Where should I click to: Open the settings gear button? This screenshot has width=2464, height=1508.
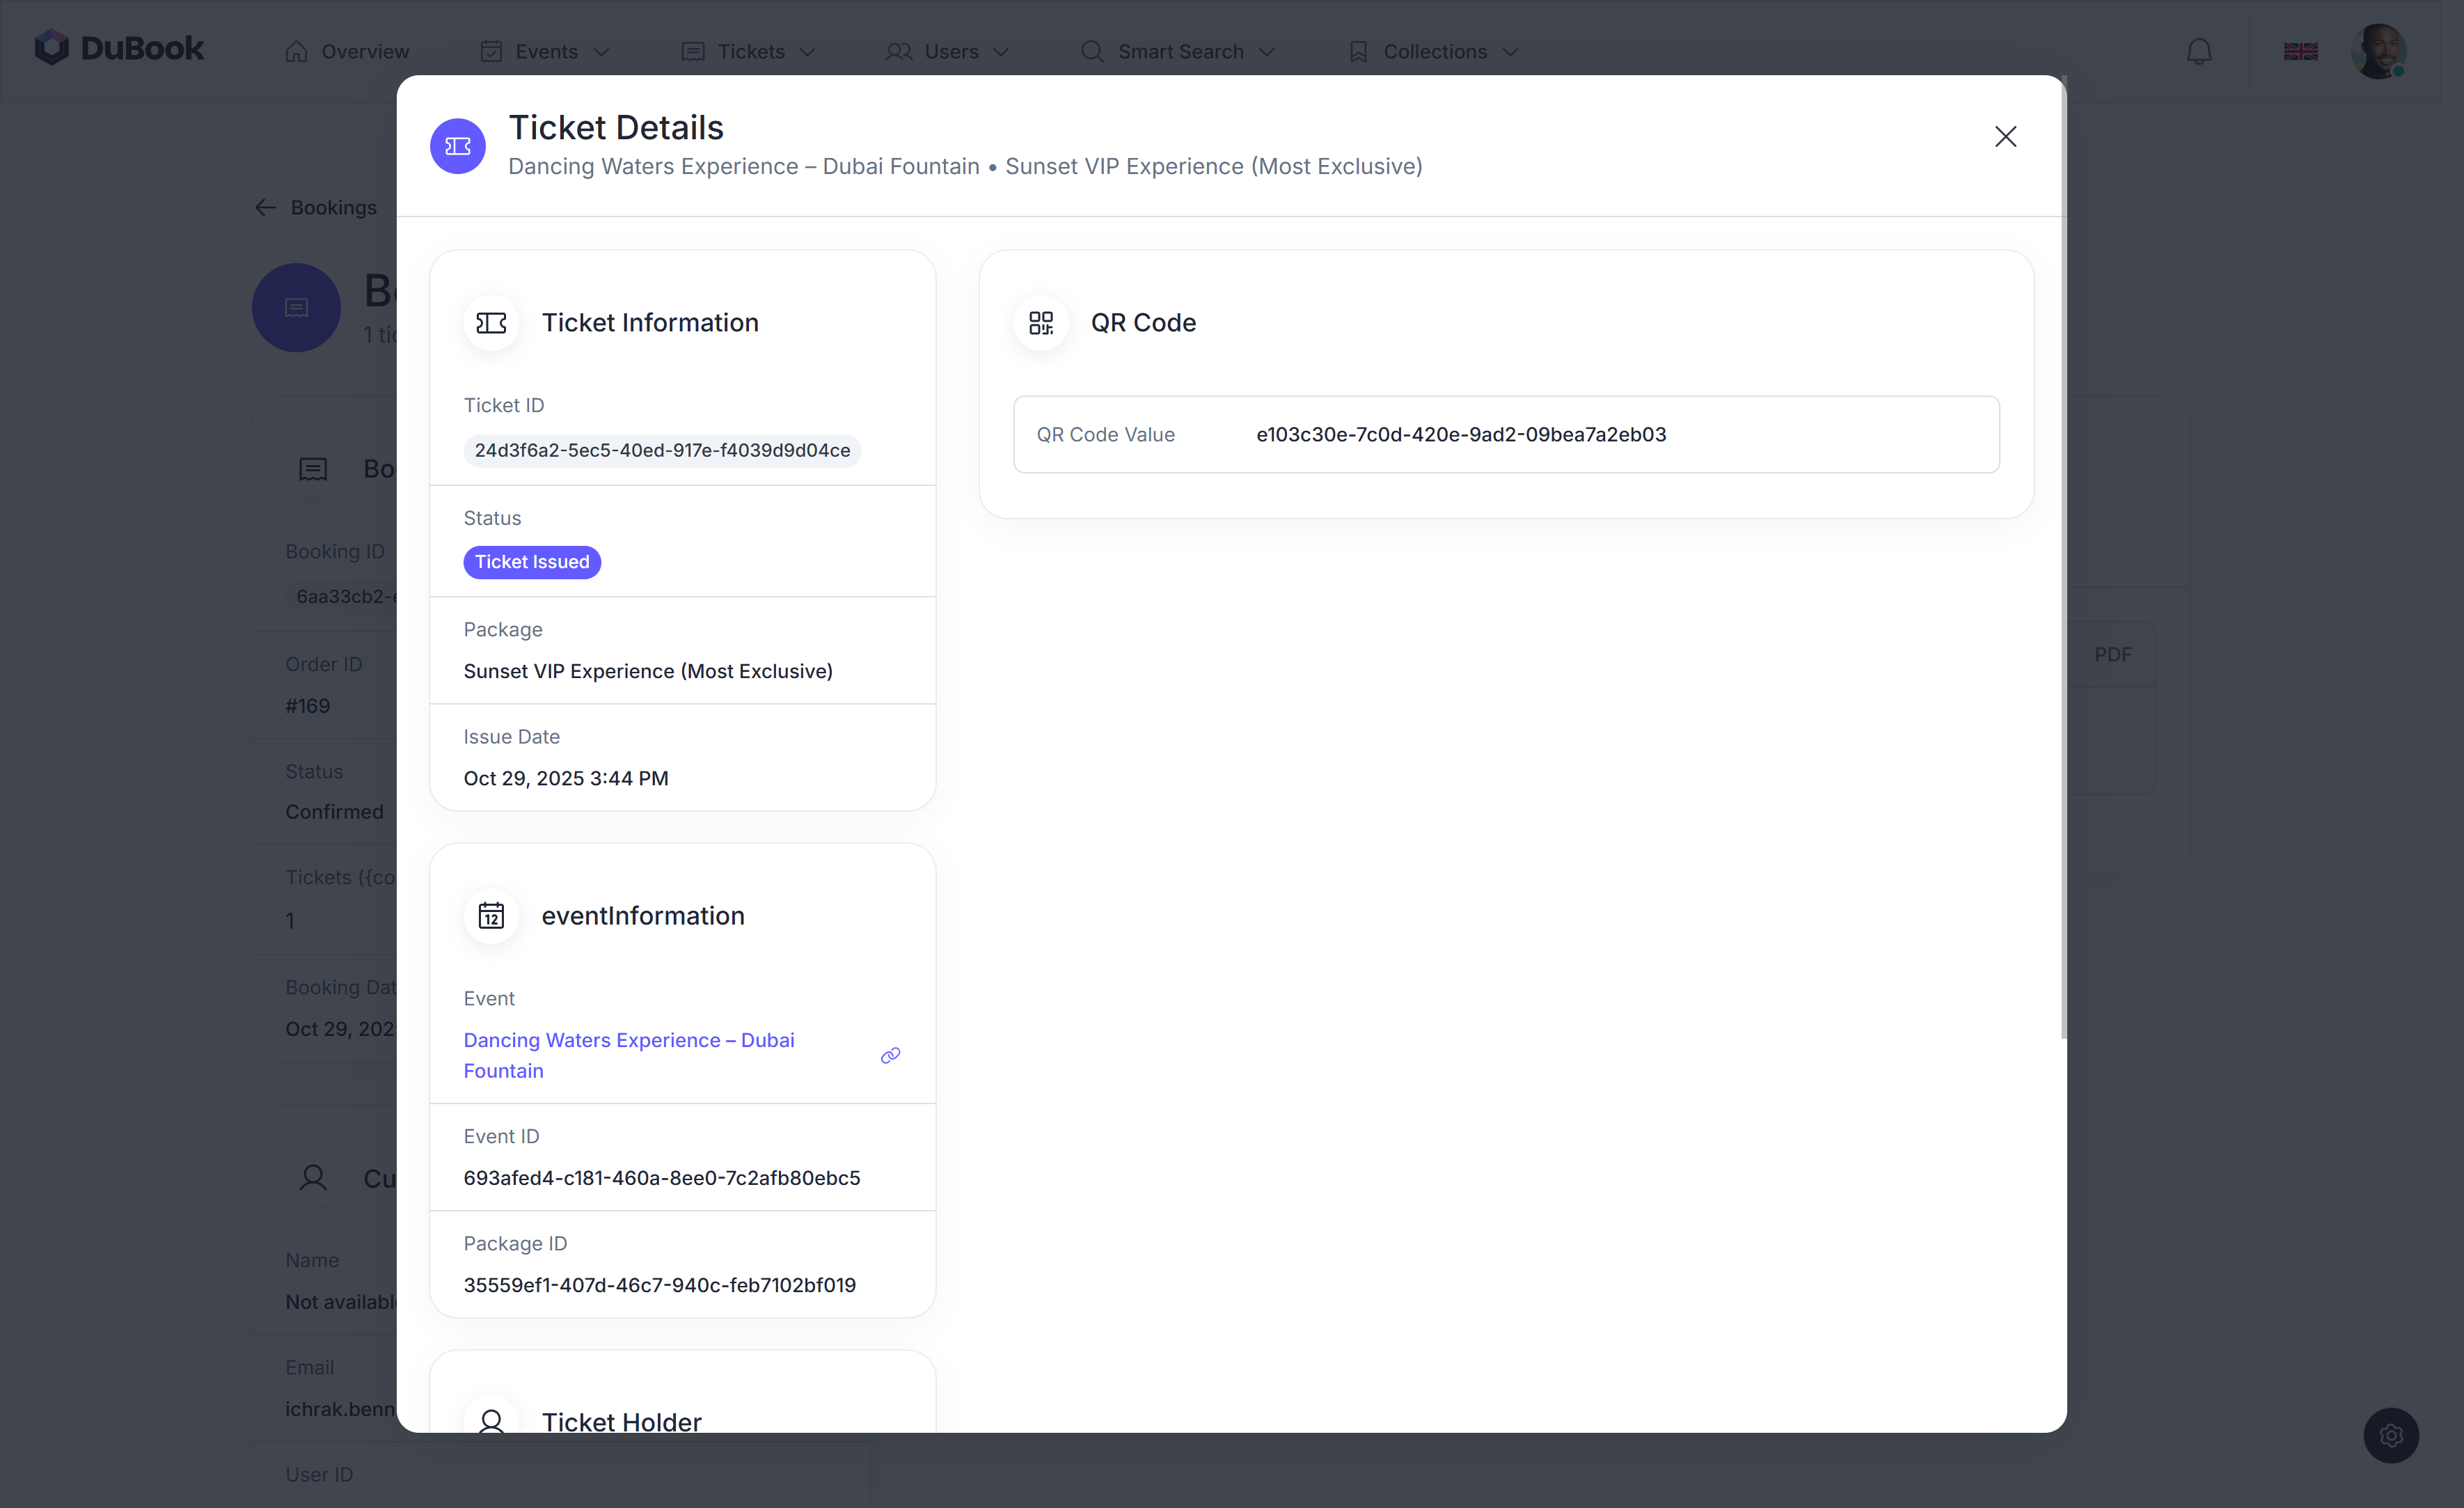(x=2391, y=1436)
